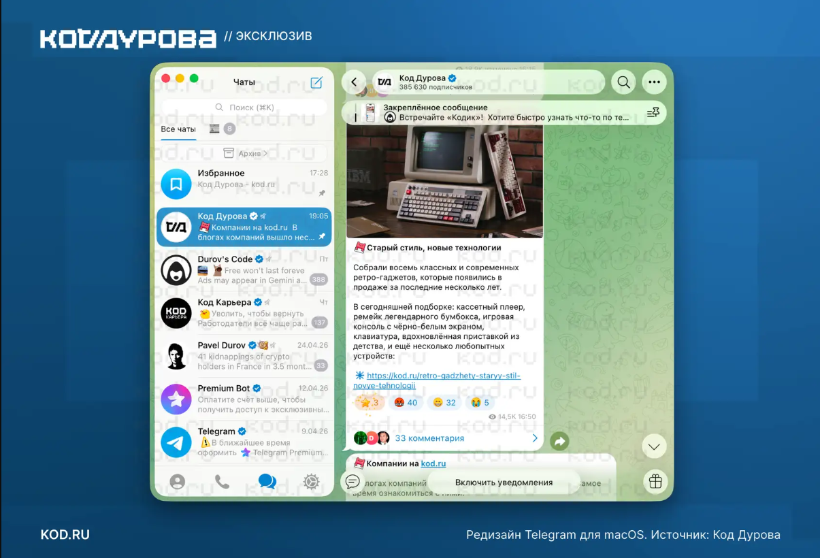Share the post with forward arrow
The height and width of the screenshot is (558, 820).
tap(559, 441)
